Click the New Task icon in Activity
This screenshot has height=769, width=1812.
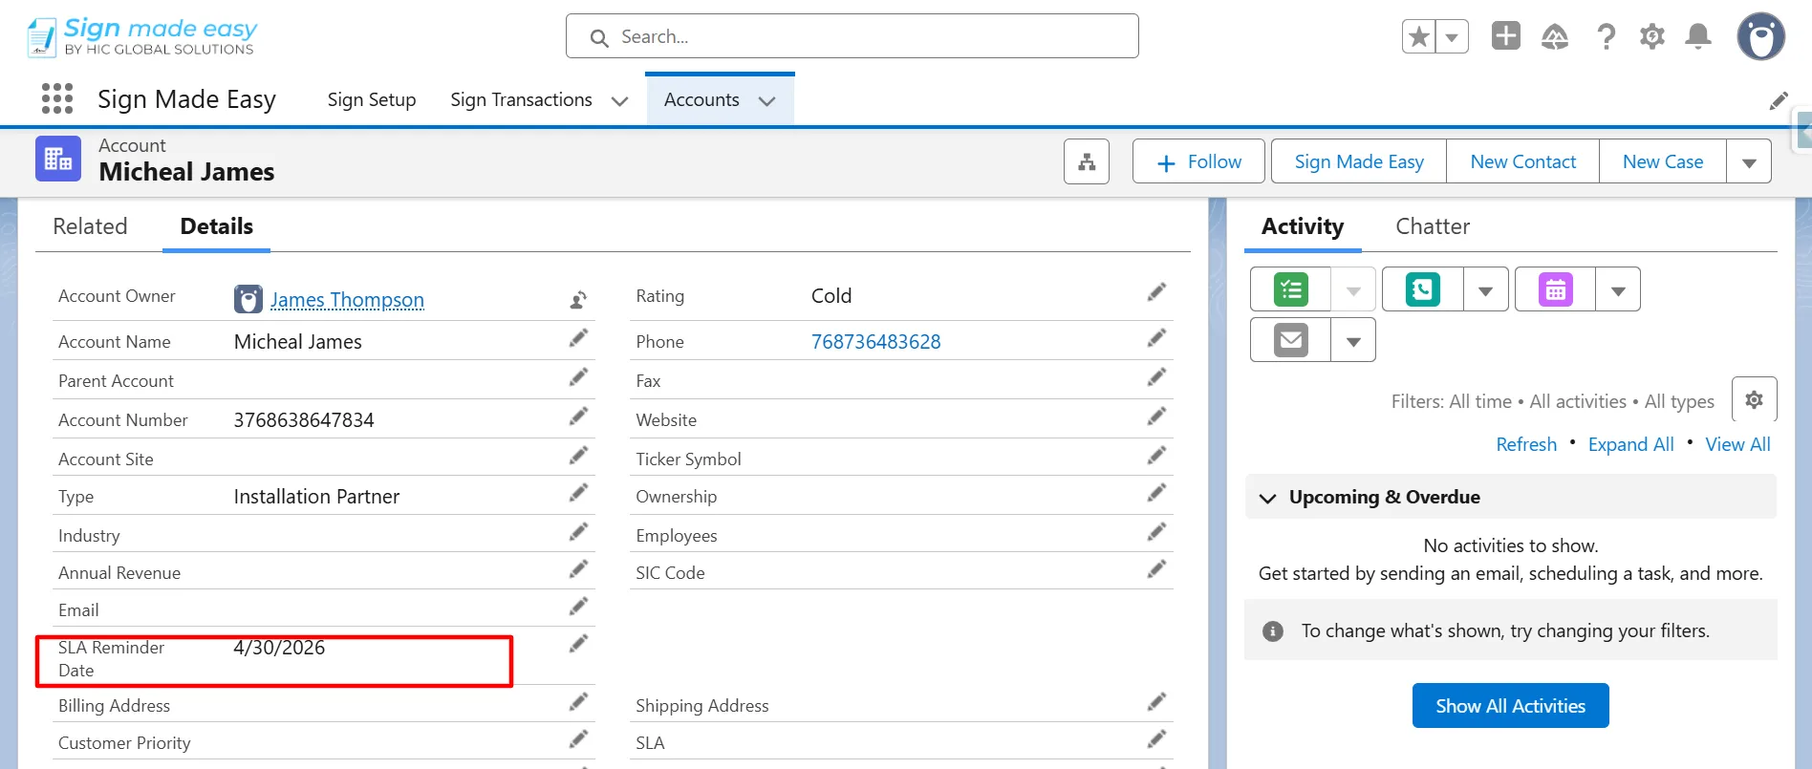[x=1291, y=289]
